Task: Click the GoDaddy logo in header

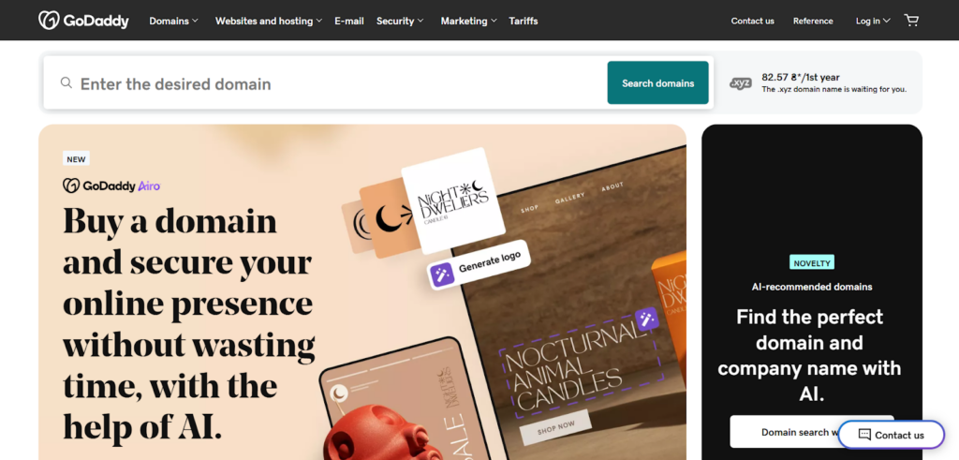Action: click(x=83, y=21)
